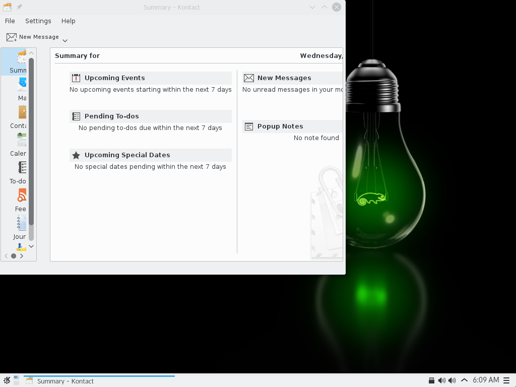Click the sidebar's horizontal scroll handle dot

14,256
